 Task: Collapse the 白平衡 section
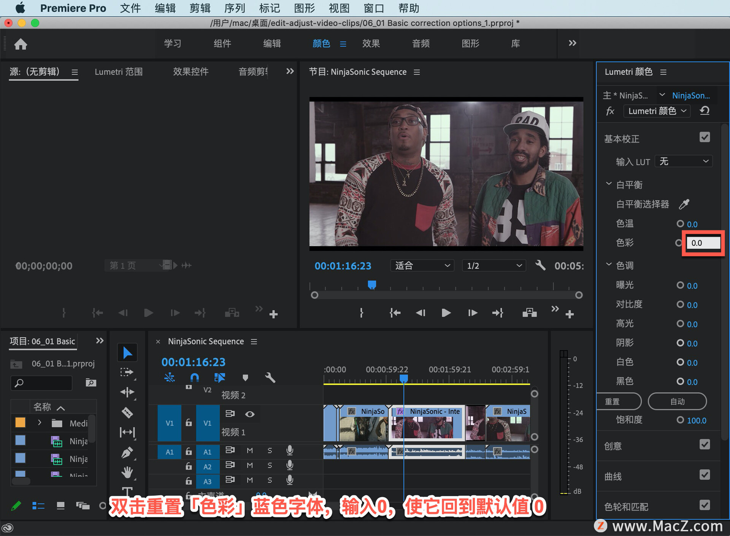pos(609,184)
